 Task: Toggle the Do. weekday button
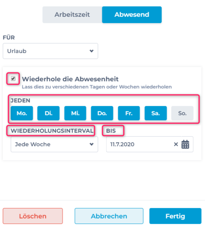102,113
